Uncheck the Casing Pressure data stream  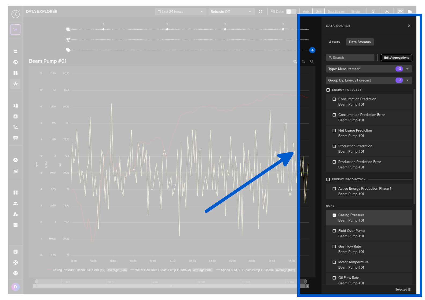point(334,215)
